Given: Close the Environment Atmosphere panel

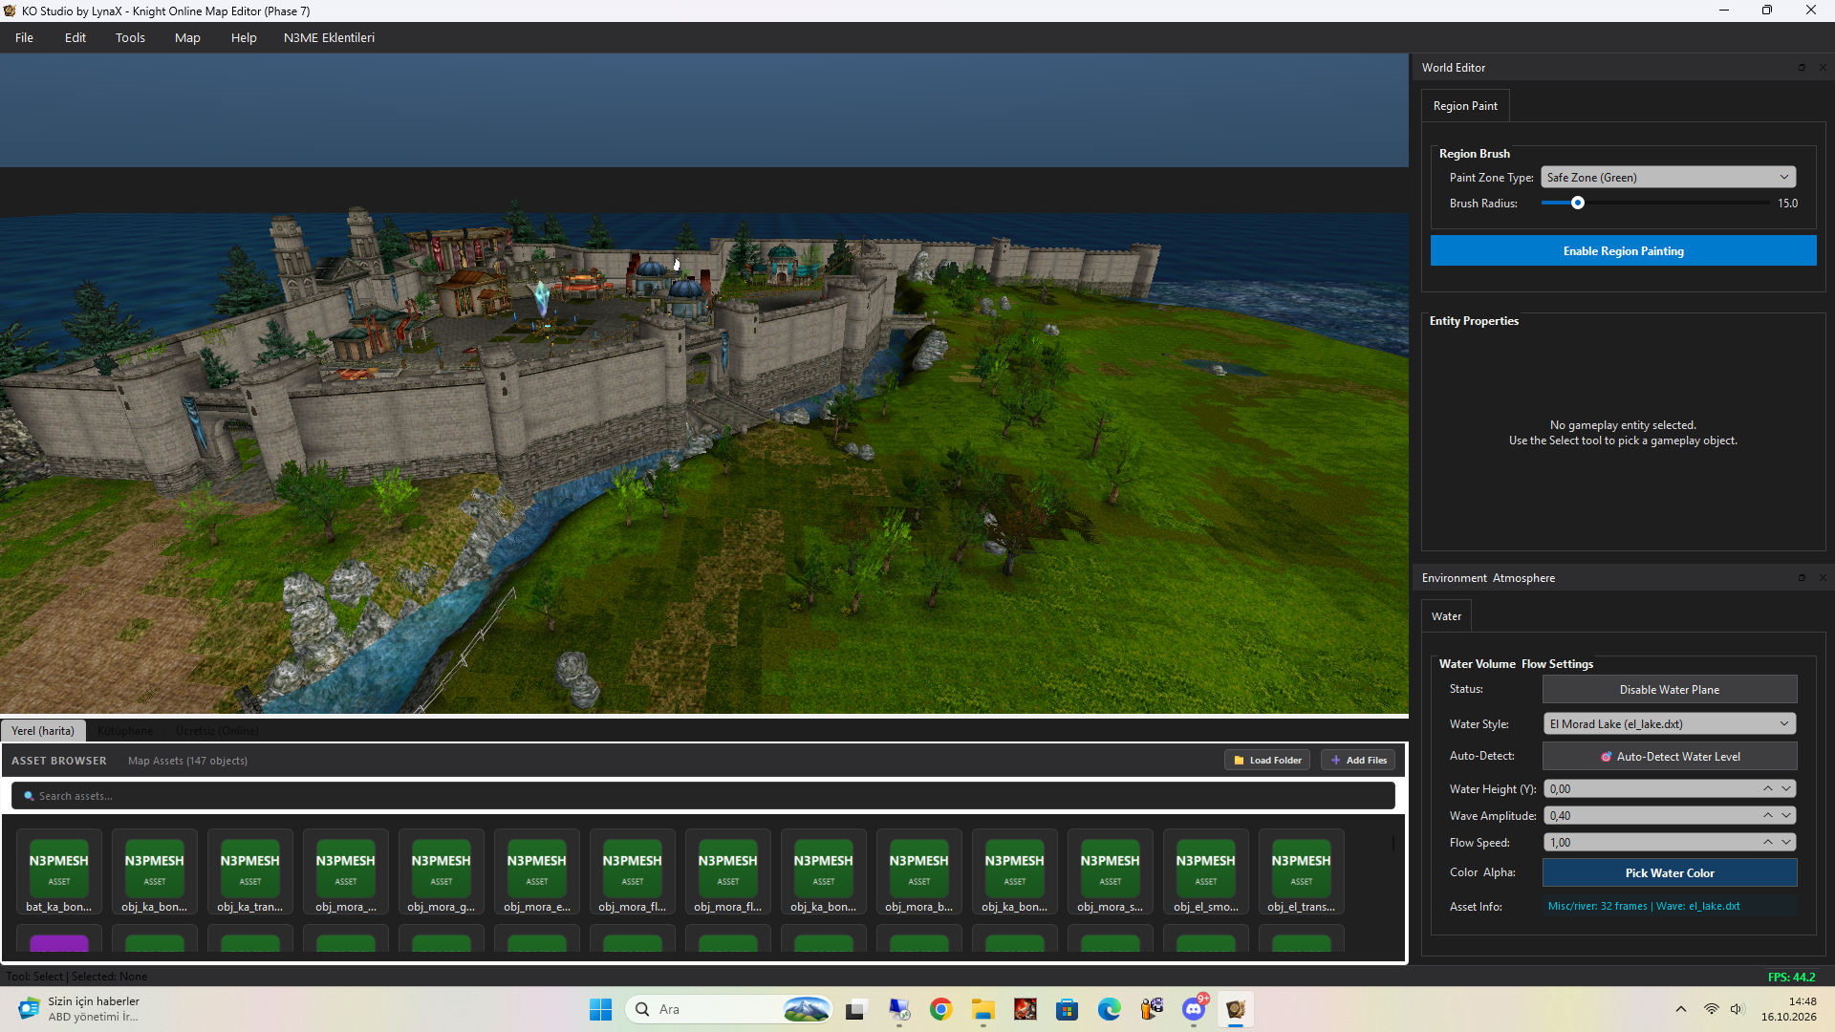Looking at the screenshot, I should pos(1823,578).
